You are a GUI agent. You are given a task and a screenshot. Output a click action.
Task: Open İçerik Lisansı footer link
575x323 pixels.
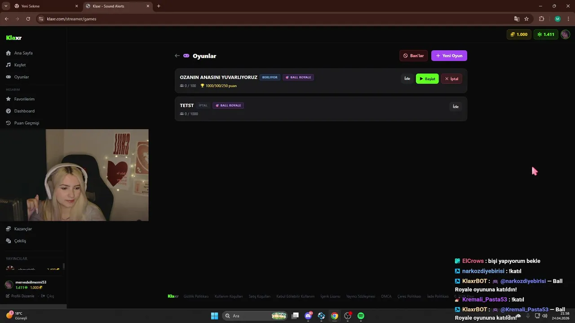pyautogui.click(x=330, y=297)
